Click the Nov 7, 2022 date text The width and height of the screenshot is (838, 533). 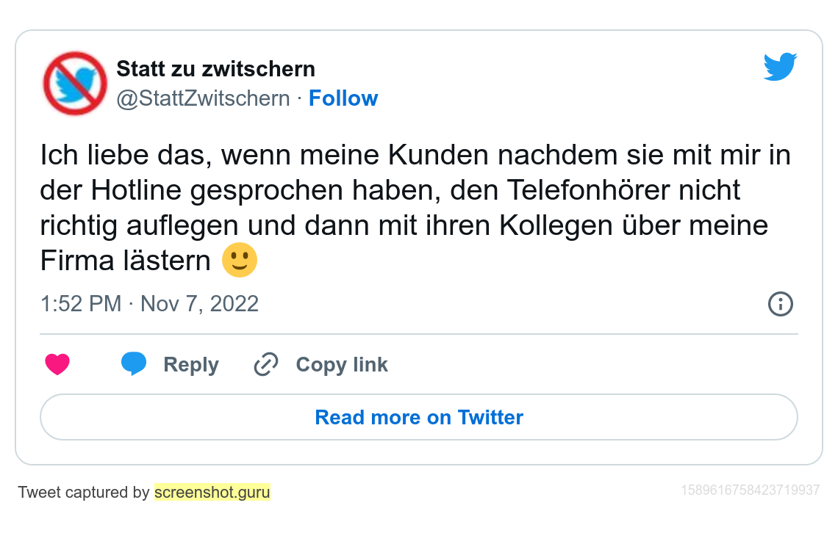point(199,304)
